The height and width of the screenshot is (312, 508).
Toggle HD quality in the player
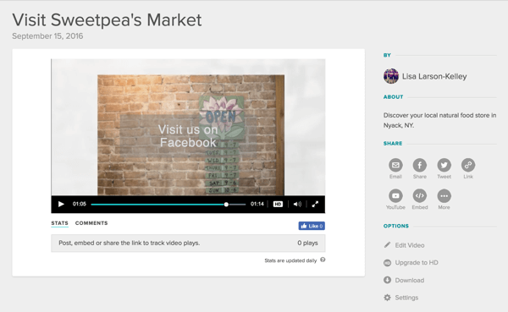point(278,204)
